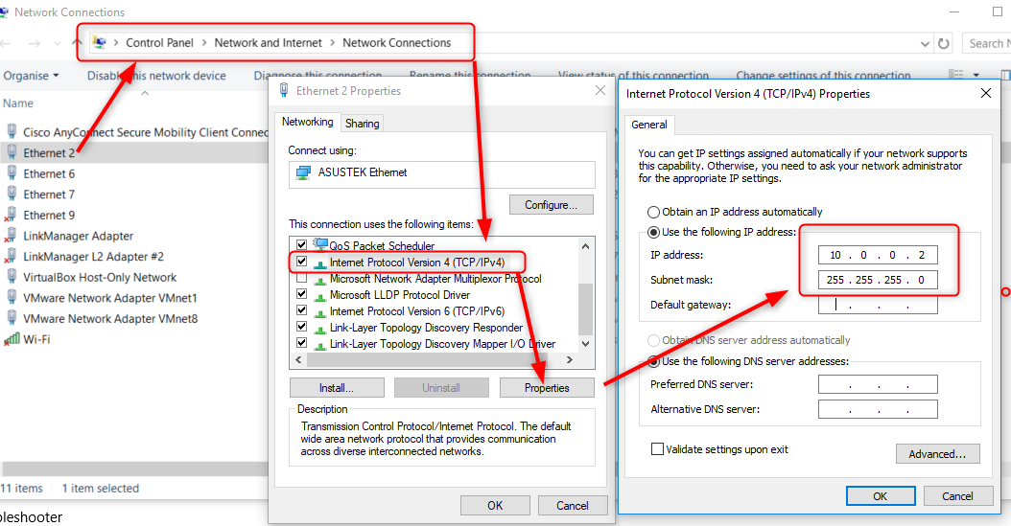Click the back navigation arrow
Viewport: 1011px width, 526px height.
tap(6, 43)
